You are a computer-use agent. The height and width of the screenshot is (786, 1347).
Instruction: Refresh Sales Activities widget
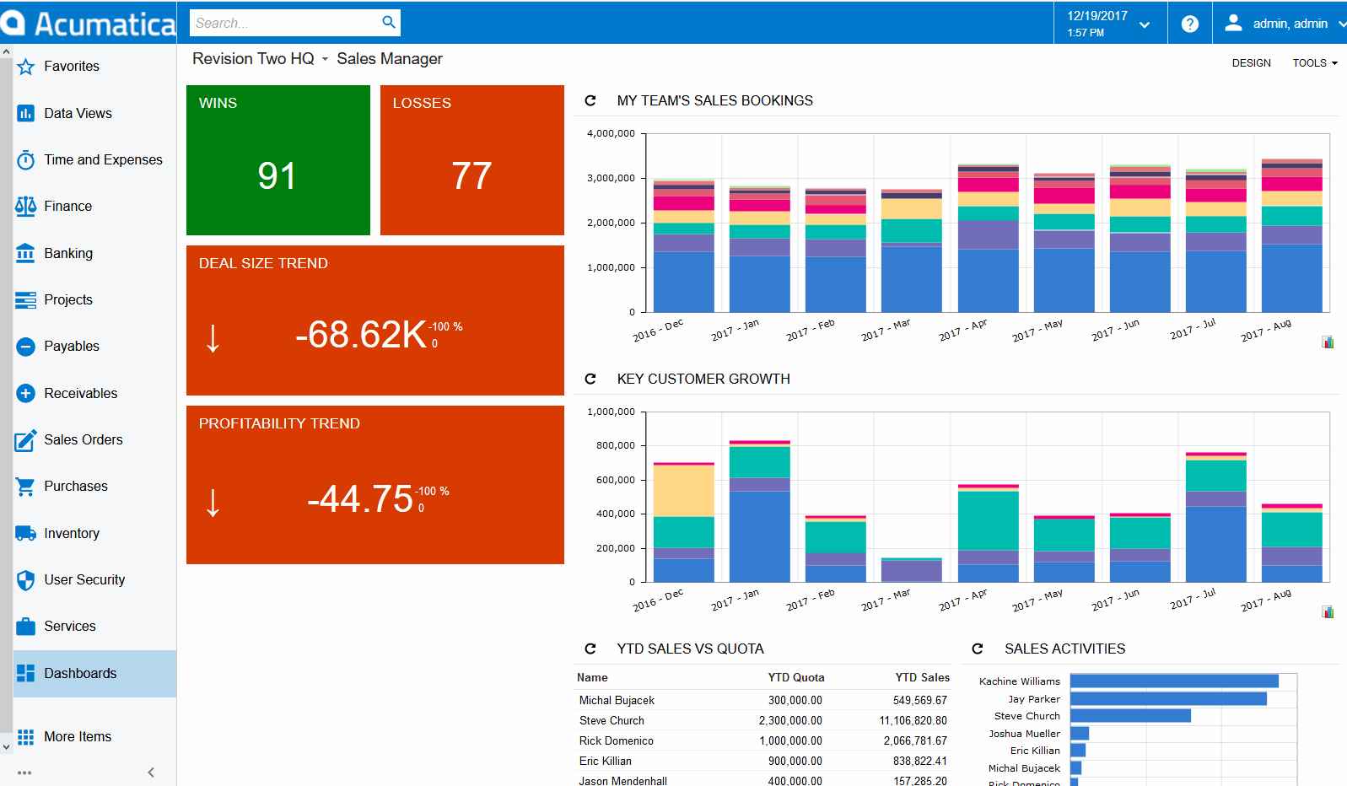(978, 649)
